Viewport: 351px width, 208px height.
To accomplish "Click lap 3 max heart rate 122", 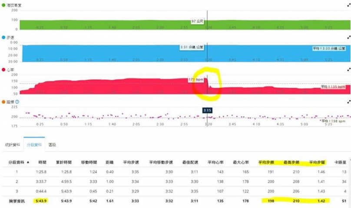I will (245, 191).
